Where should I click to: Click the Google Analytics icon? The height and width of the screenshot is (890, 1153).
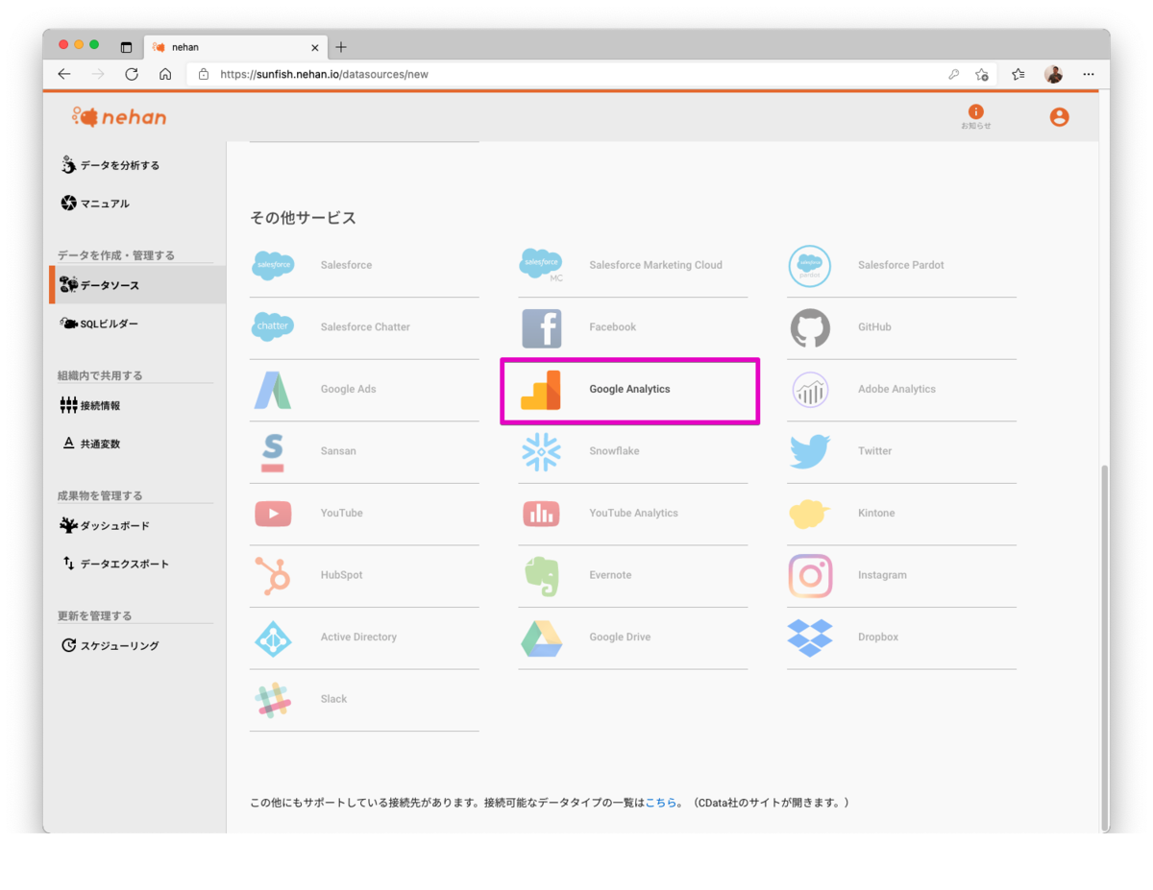(x=541, y=390)
